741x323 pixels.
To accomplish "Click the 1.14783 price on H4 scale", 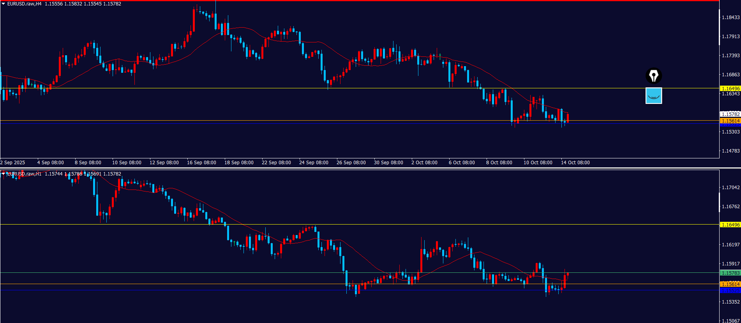I will point(730,151).
